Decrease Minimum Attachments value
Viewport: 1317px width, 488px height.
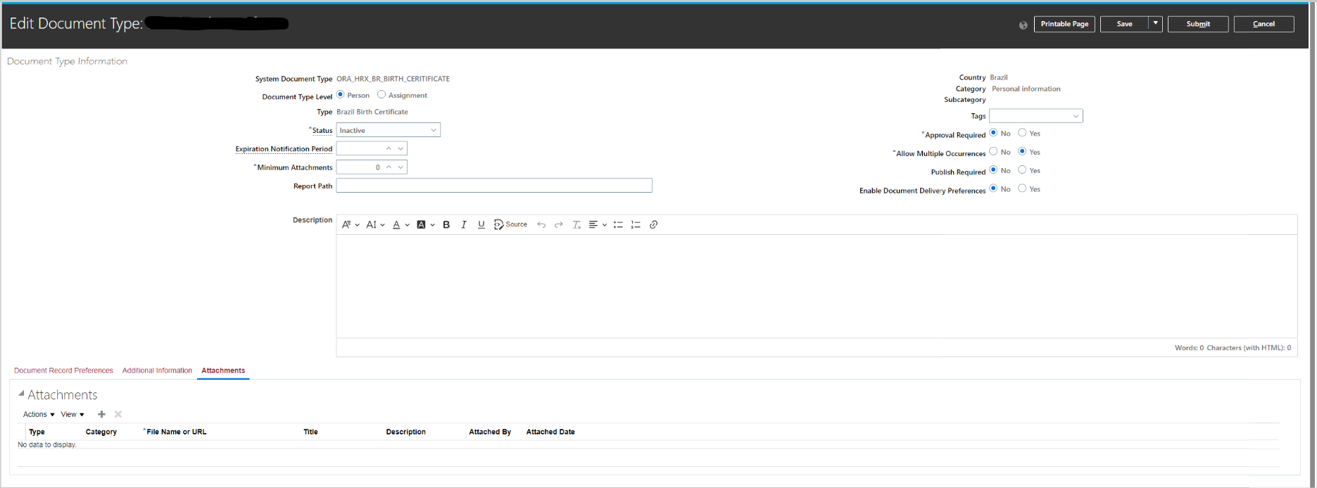401,167
